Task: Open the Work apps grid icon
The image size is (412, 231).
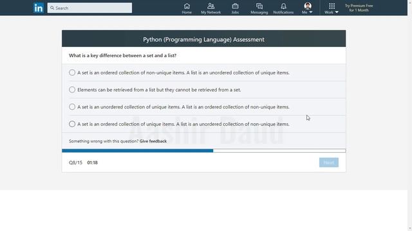Action: (x=332, y=6)
